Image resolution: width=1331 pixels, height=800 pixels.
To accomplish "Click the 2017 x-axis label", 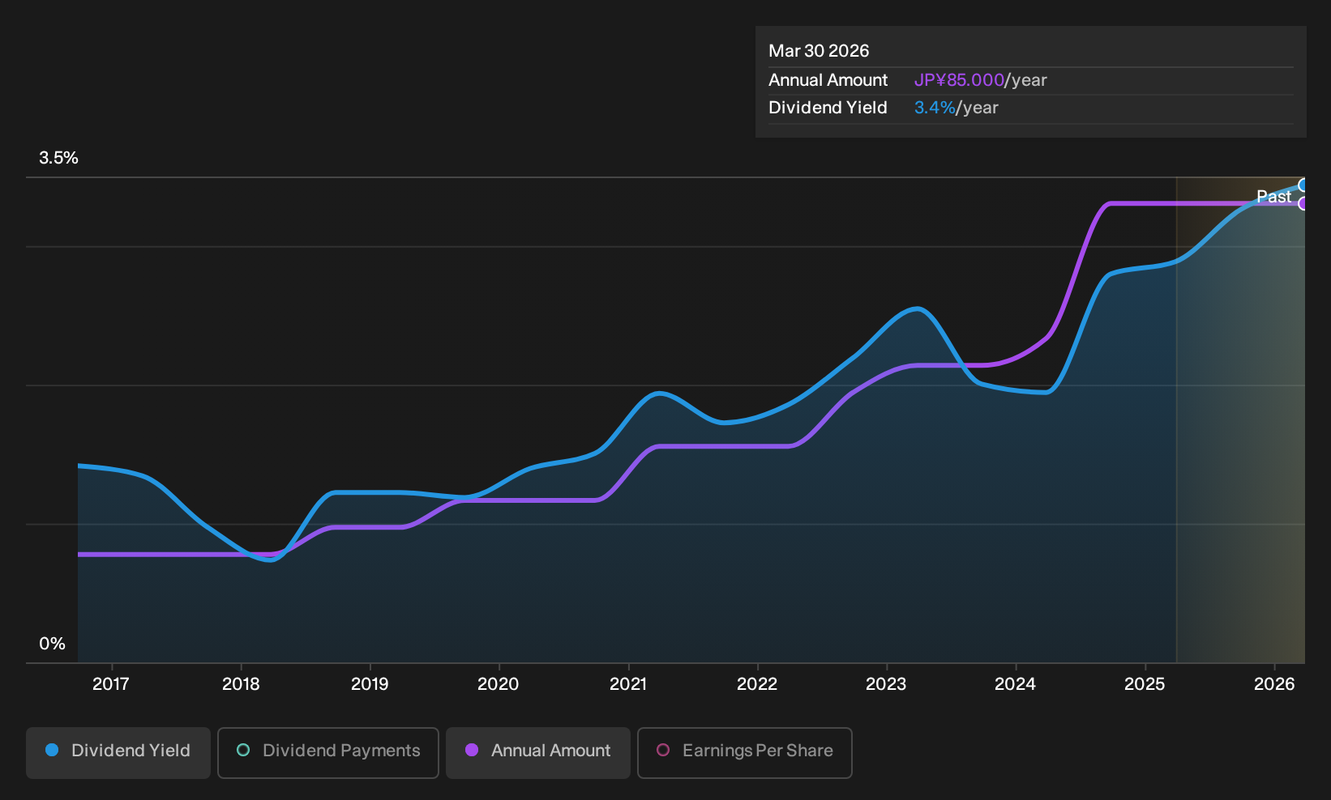I will [111, 684].
